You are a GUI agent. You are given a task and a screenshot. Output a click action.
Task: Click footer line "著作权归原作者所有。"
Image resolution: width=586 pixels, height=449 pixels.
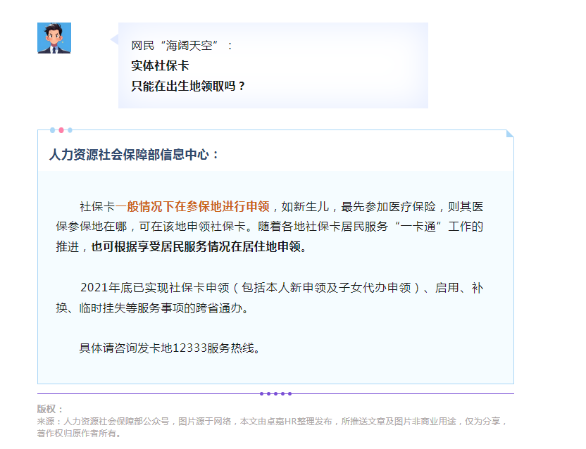click(79, 434)
